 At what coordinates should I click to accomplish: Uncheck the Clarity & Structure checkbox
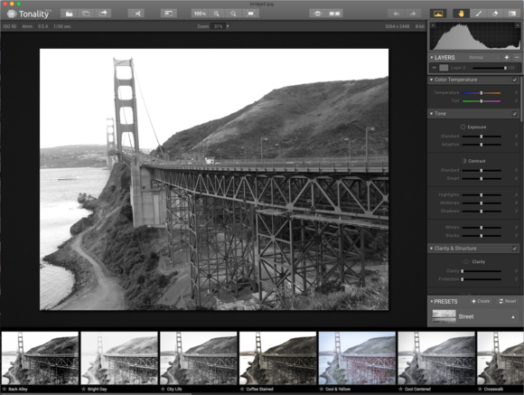point(515,249)
